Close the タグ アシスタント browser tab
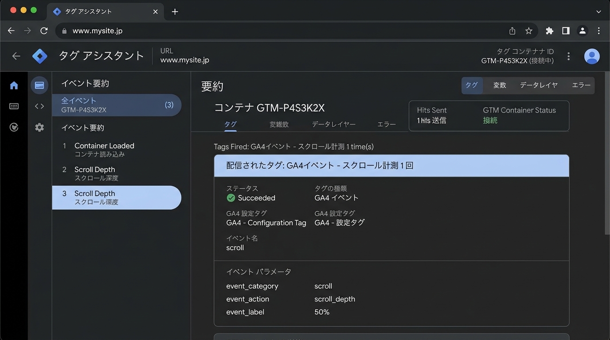This screenshot has height=340, width=610. click(x=155, y=12)
